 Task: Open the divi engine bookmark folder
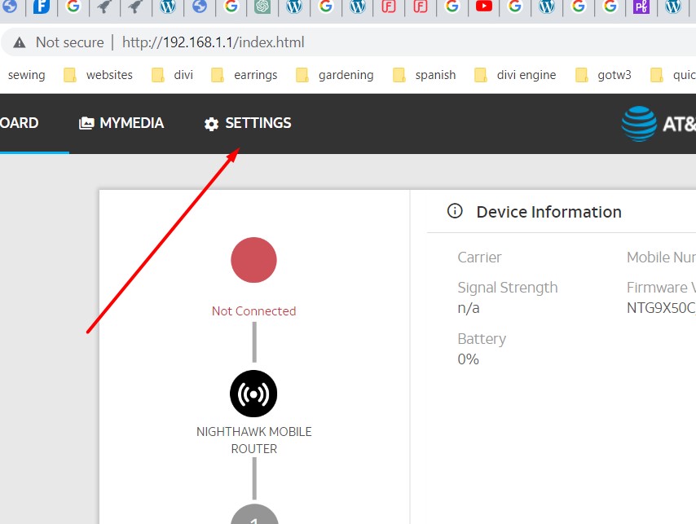coord(515,75)
